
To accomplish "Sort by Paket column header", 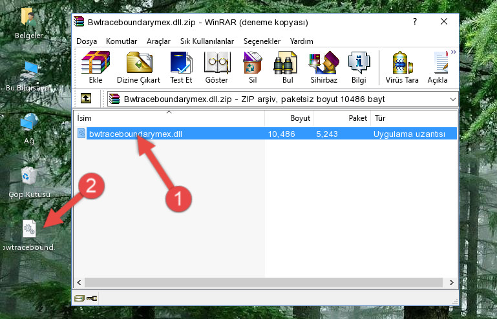I will tap(342, 118).
